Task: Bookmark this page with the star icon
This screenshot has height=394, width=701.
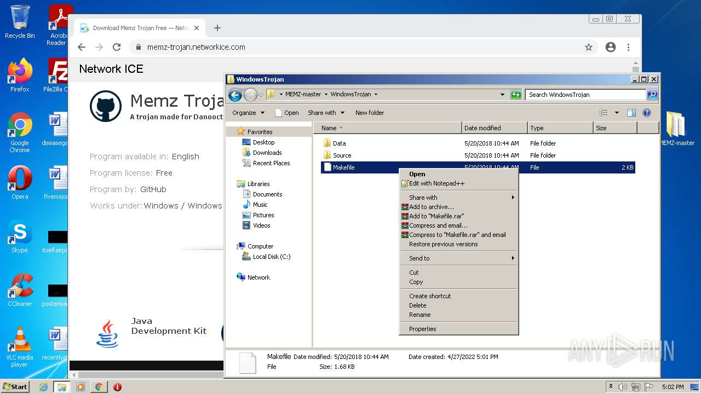Action: (589, 47)
